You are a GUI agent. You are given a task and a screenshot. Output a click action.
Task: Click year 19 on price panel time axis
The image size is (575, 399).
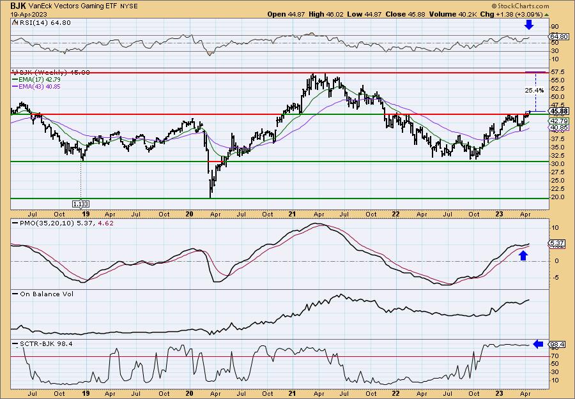86,214
